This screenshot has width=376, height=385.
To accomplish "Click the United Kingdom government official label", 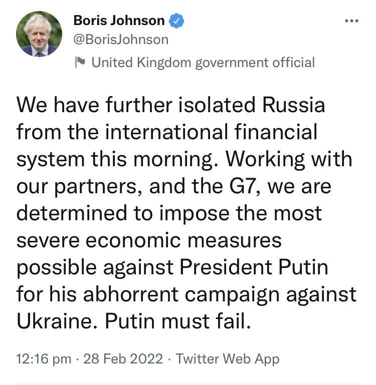I will [204, 62].
